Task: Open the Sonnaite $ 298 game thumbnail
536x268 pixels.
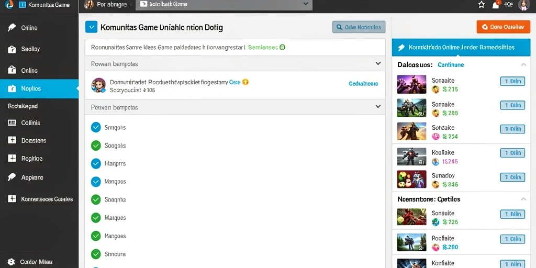Action: click(x=411, y=108)
